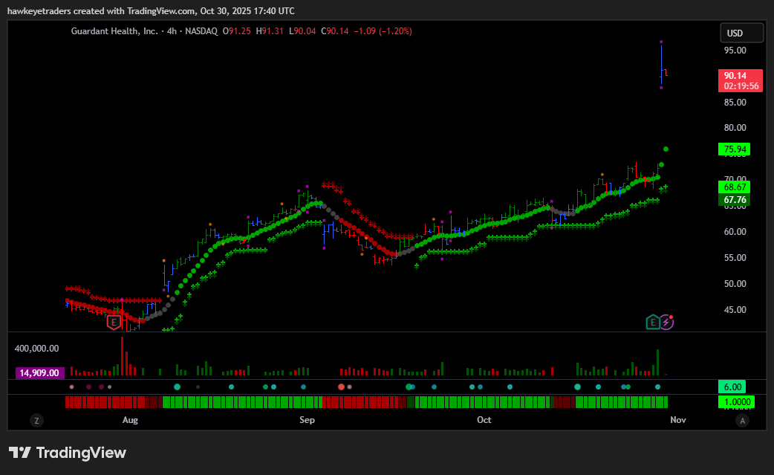Click the hawkeyetraders attribution text at top
The height and width of the screenshot is (475, 774).
151,11
